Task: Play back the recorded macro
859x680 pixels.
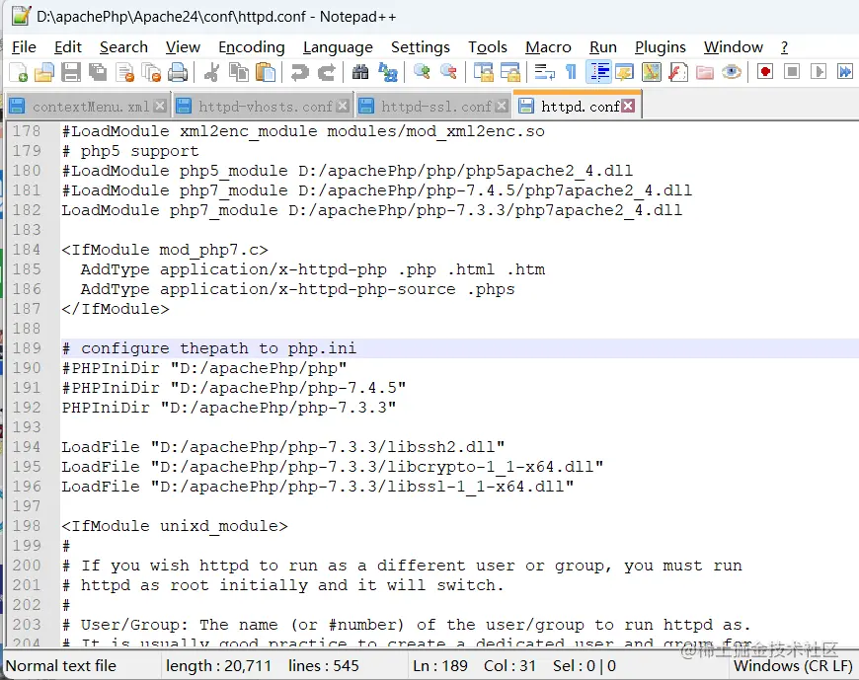Action: point(819,72)
